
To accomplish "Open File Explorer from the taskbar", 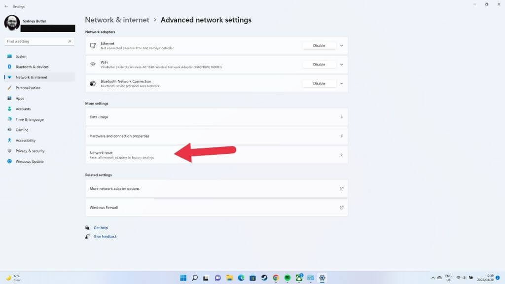I will point(229,278).
